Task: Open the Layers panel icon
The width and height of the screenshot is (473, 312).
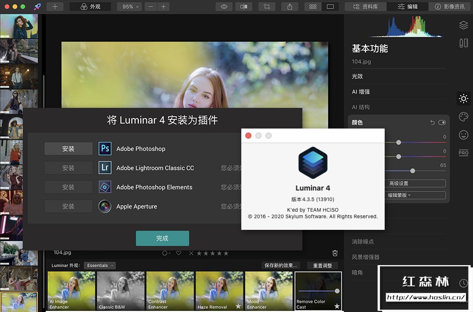Action: tap(463, 25)
